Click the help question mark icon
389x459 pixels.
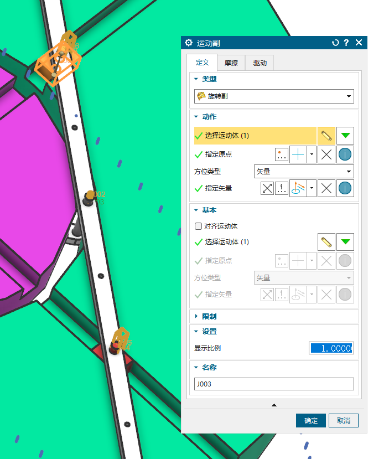click(346, 43)
